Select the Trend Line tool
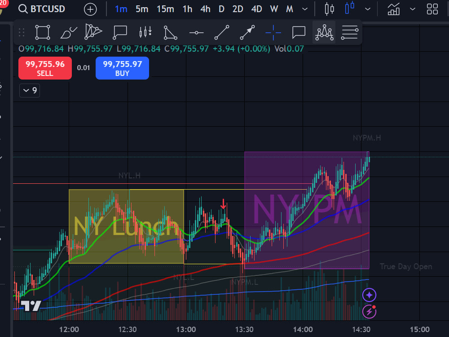 coord(222,32)
